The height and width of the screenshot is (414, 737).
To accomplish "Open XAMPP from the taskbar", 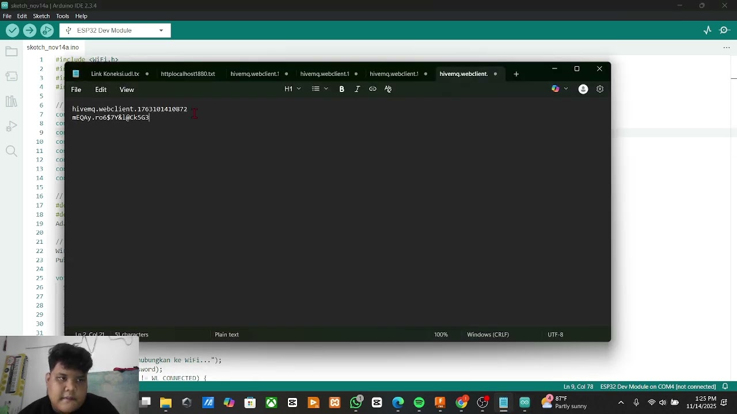I will [x=335, y=402].
